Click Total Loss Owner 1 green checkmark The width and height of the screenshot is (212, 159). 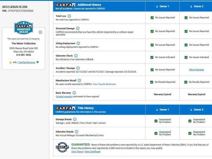[152, 18]
